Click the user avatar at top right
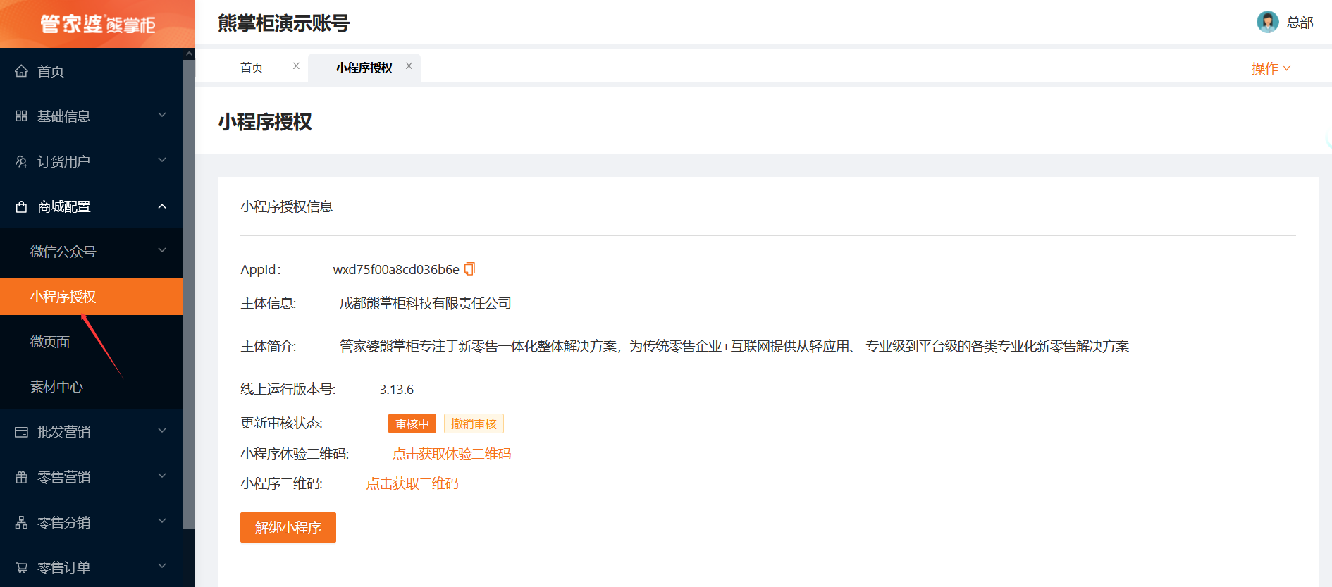1332x587 pixels. tap(1267, 22)
